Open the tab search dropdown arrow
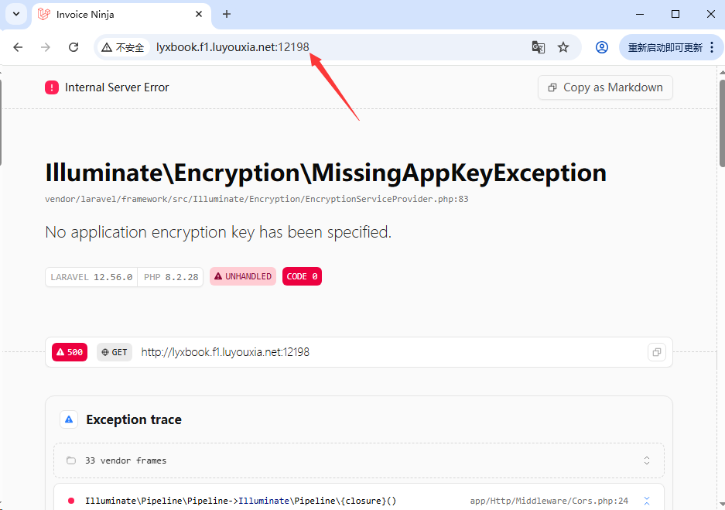Viewport: 725px width, 510px height. 15,14
